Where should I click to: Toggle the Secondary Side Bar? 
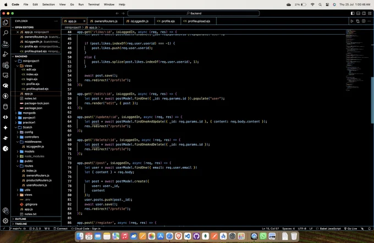[x=364, y=13]
